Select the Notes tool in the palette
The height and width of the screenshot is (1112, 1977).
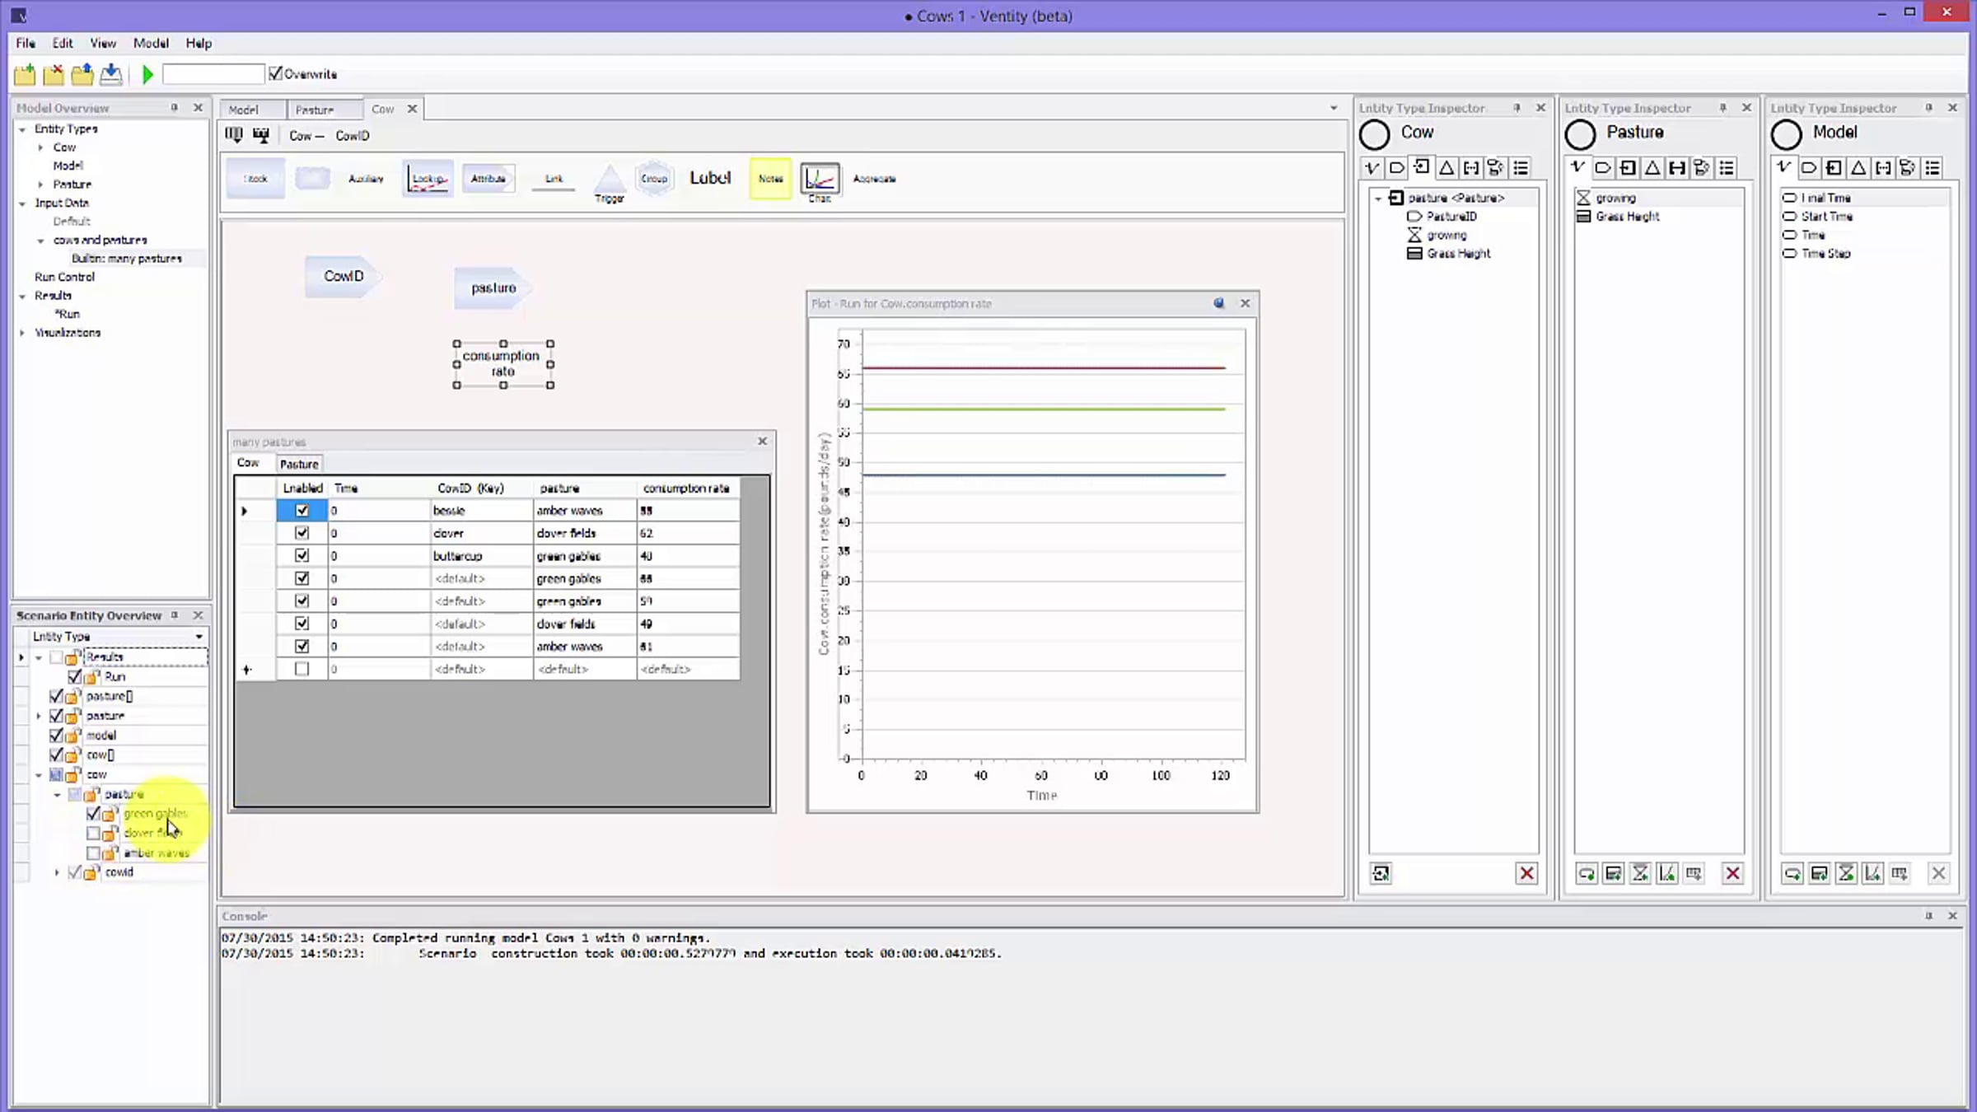[x=770, y=179]
